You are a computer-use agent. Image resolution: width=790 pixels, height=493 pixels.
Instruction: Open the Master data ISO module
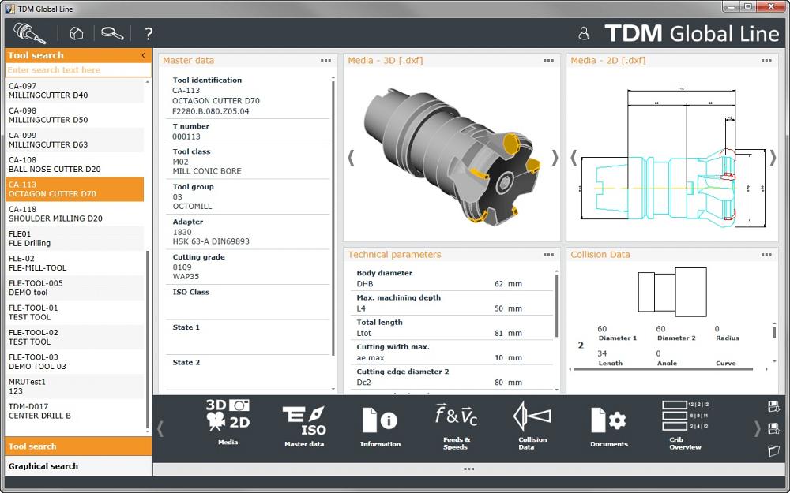(x=304, y=426)
